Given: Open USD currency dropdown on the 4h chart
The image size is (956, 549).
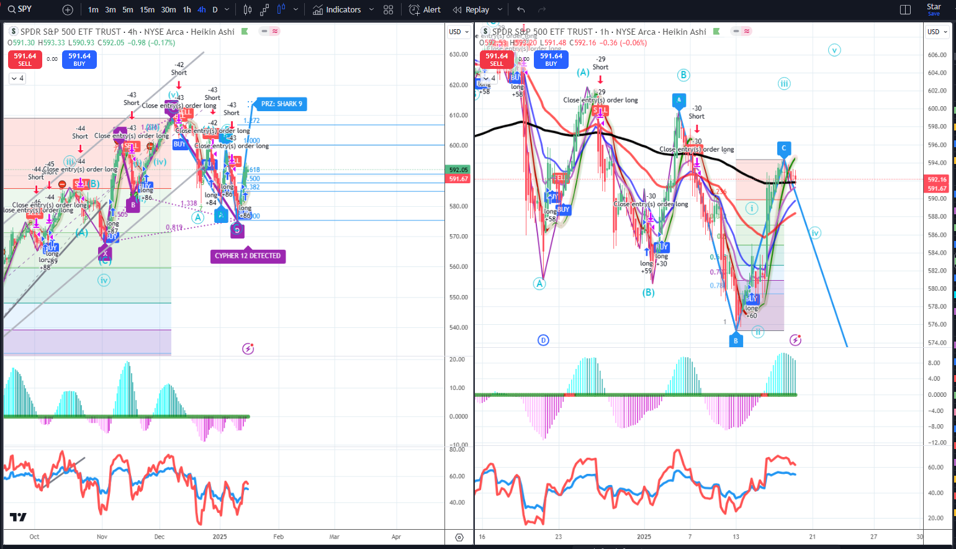Looking at the screenshot, I should click(x=459, y=32).
